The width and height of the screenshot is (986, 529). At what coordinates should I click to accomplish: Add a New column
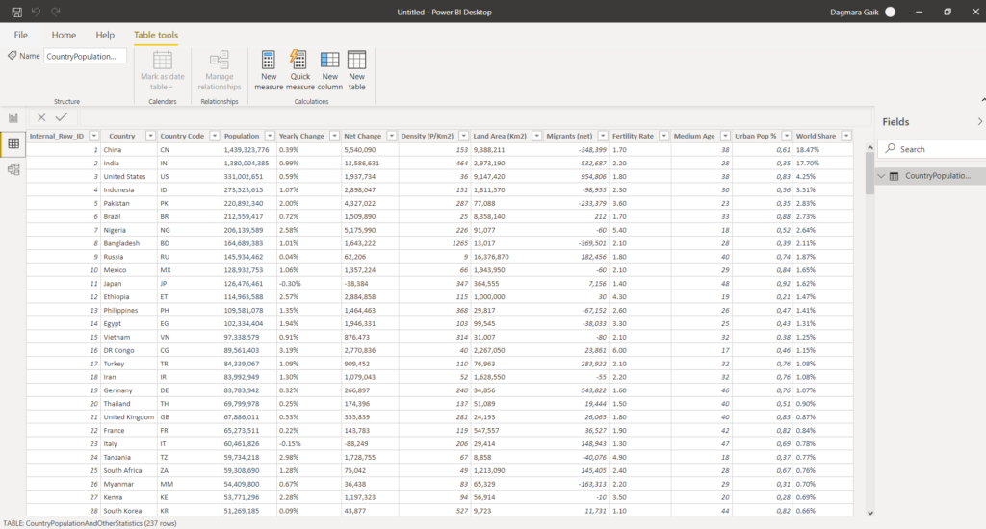tap(329, 70)
